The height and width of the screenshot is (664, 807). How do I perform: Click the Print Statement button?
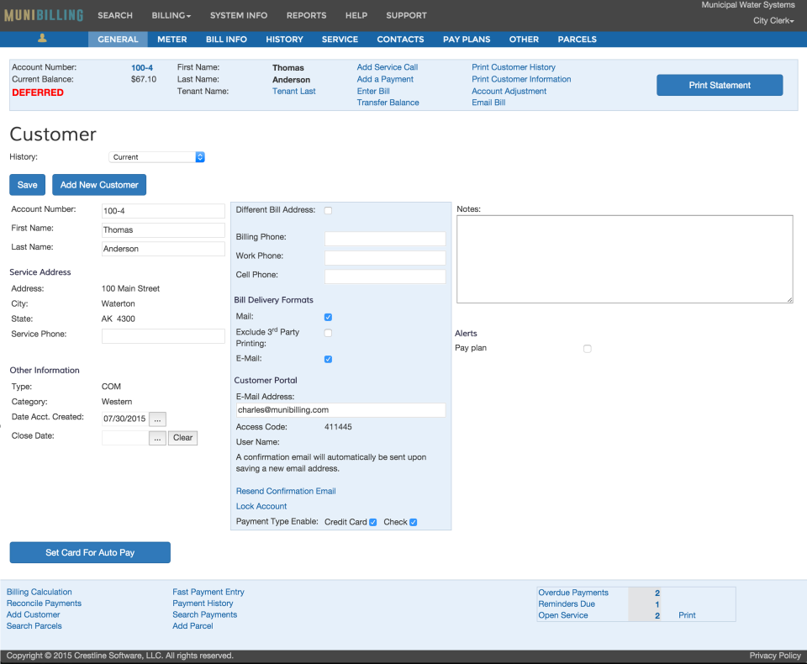coord(720,85)
